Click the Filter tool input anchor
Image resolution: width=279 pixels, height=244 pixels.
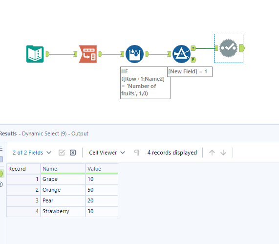[169, 54]
